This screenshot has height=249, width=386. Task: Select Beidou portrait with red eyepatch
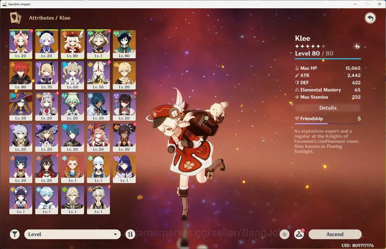(124, 107)
